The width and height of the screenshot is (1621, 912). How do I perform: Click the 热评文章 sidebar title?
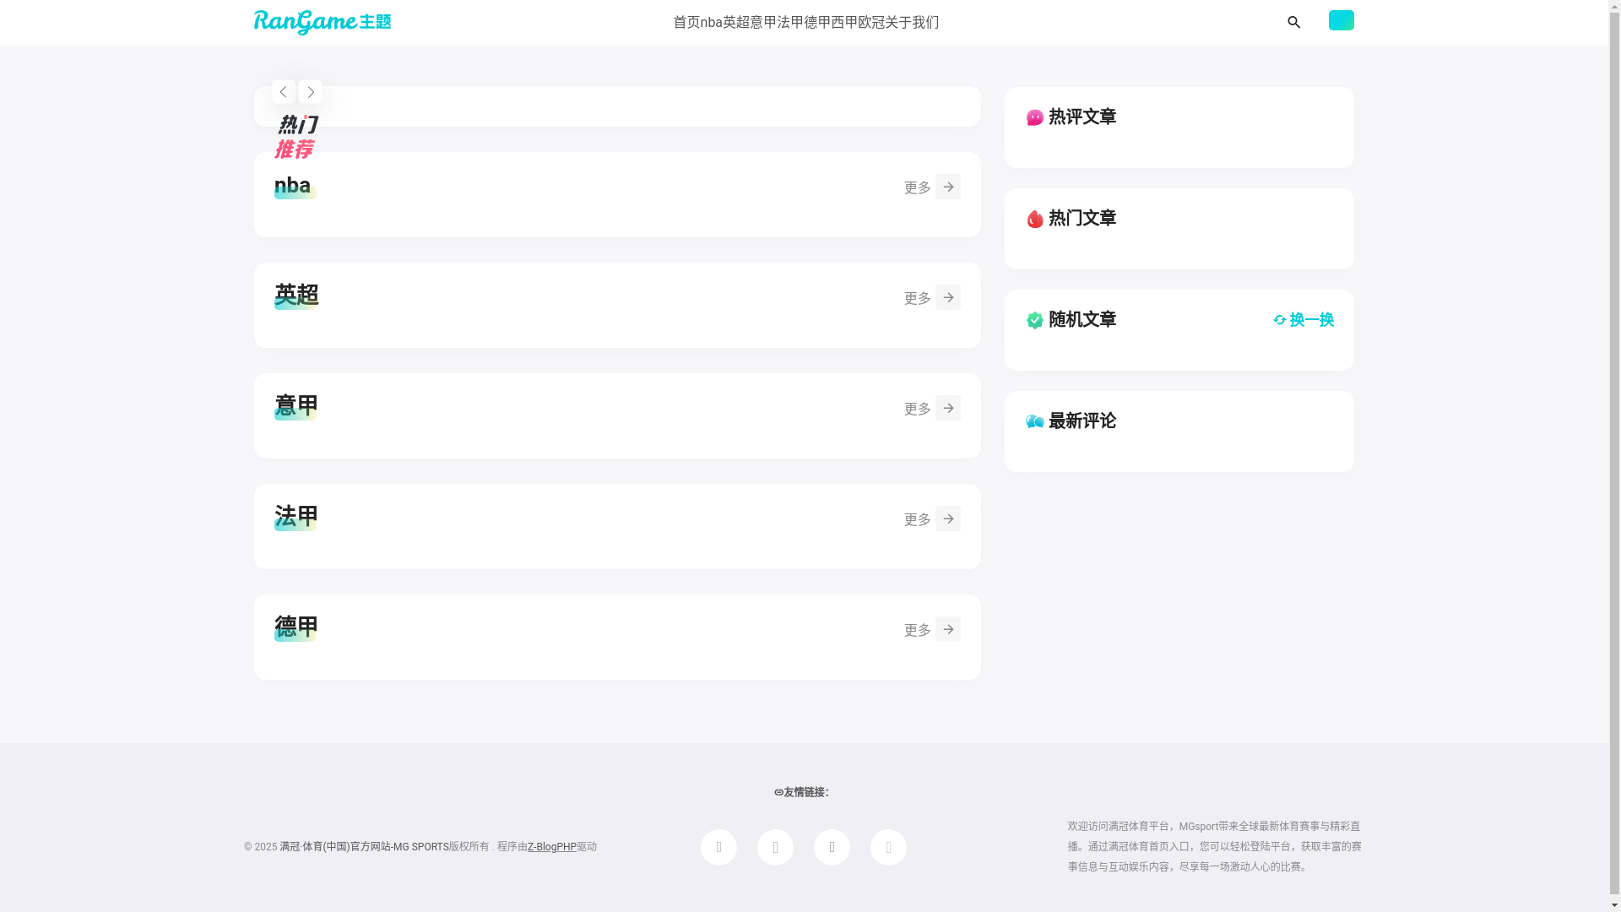click(x=1082, y=117)
